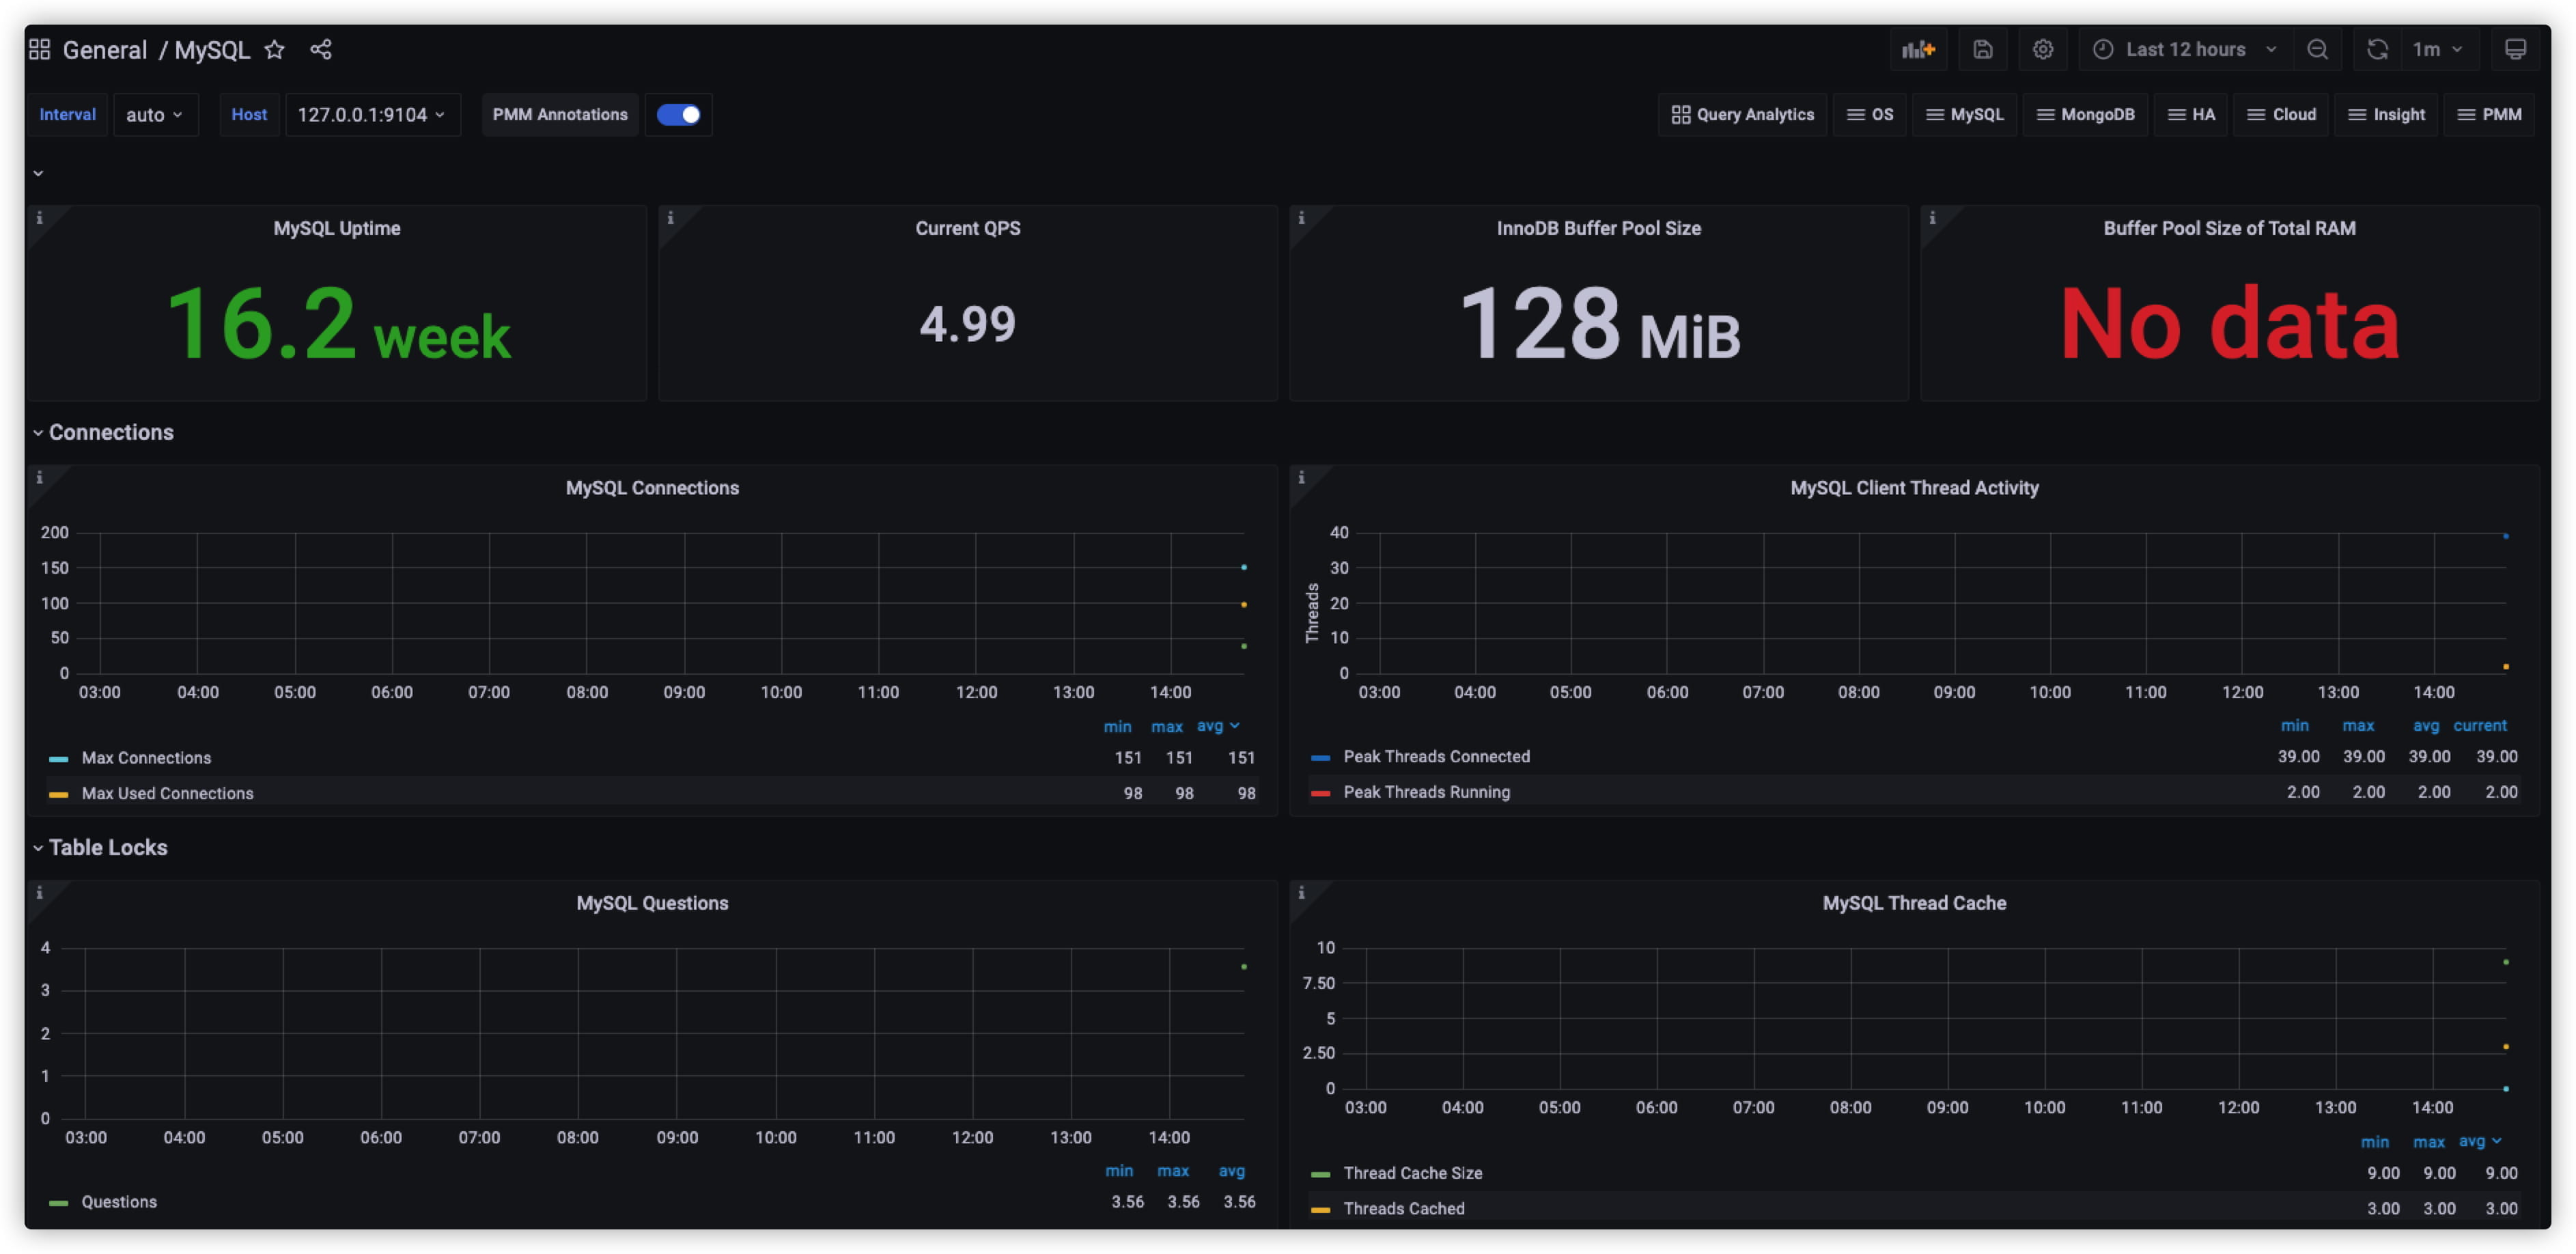2576x1254 pixels.
Task: Show info for Current QPS panel
Action: tap(670, 218)
